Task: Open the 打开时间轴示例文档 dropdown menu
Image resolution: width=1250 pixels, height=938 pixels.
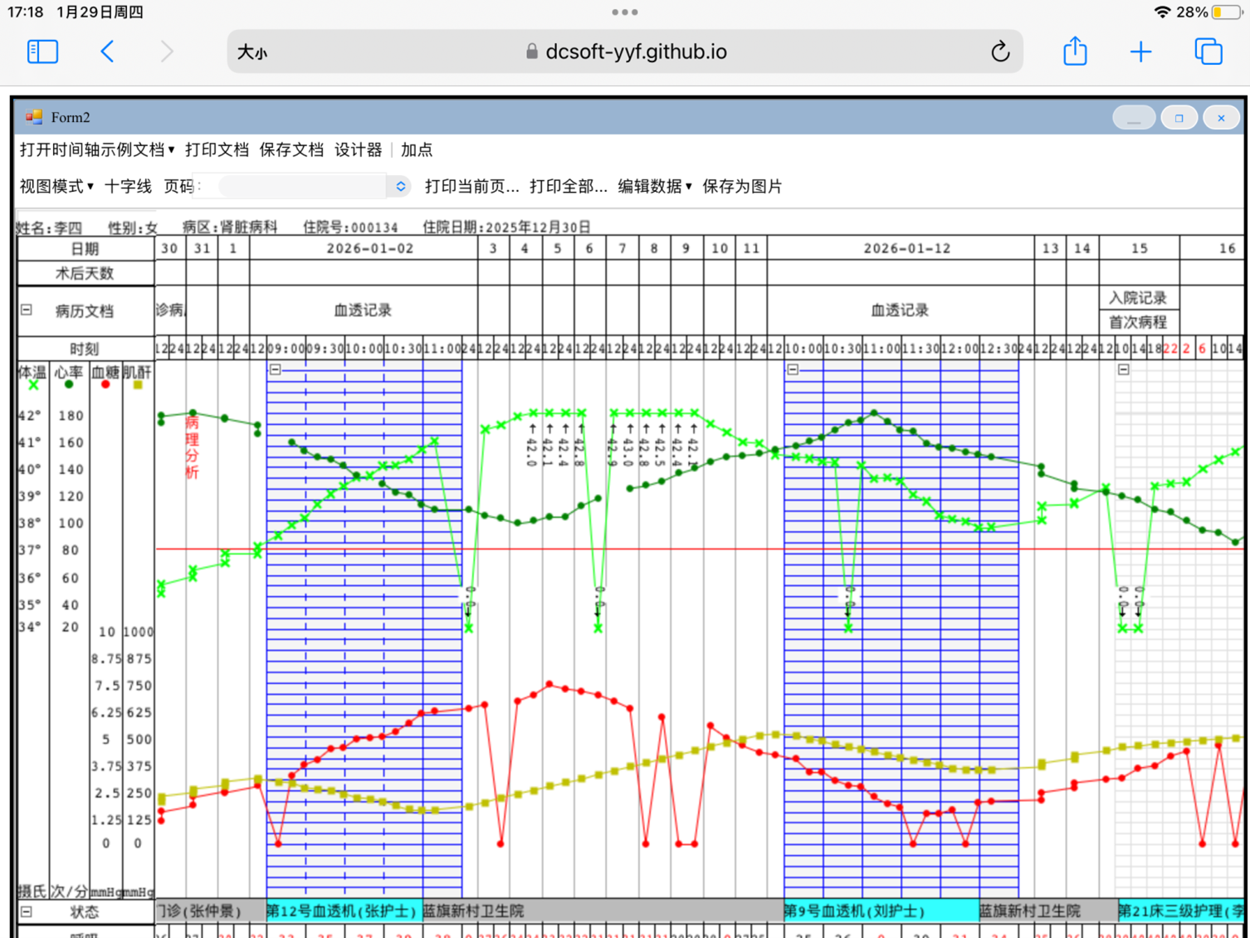Action: [97, 150]
